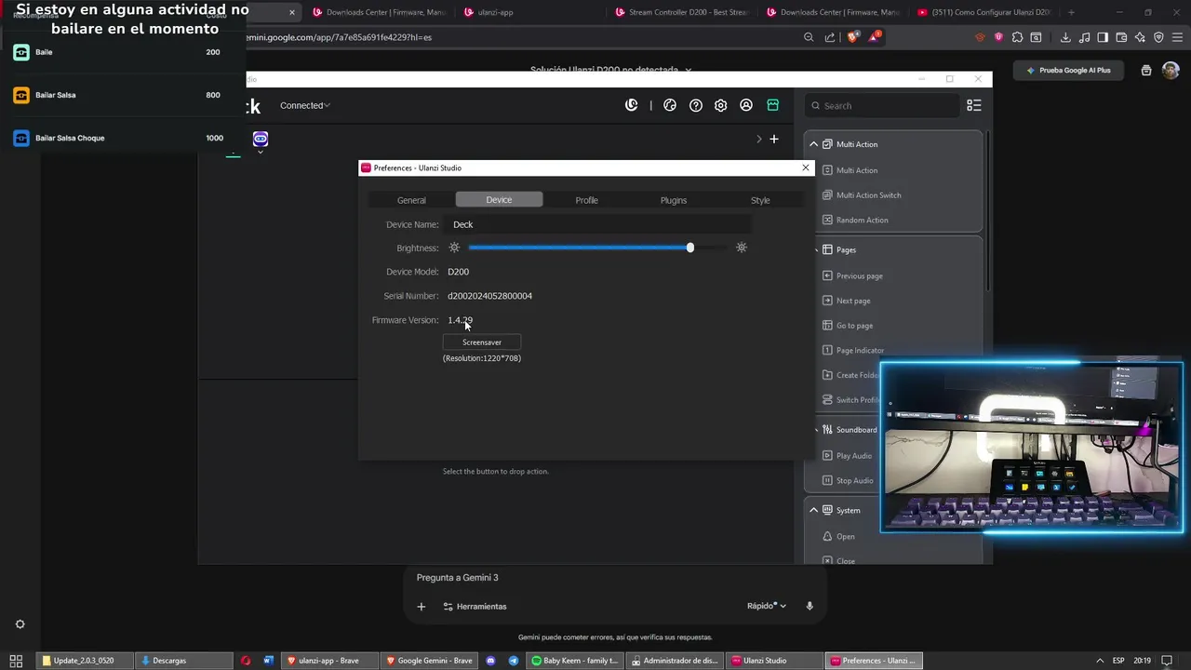Open the Brave hamburger menu
Image resolution: width=1191 pixels, height=670 pixels.
tap(1177, 37)
